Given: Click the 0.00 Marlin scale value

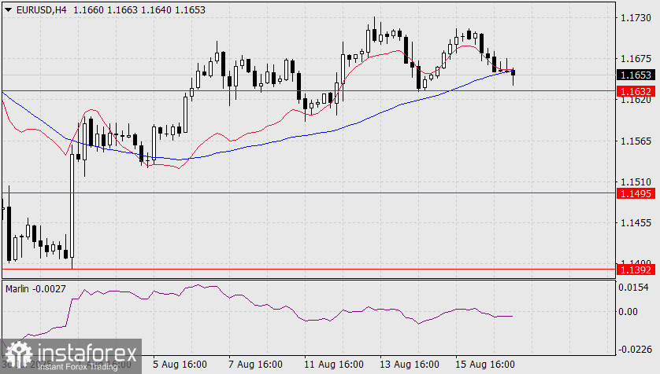Looking at the screenshot, I should point(628,311).
